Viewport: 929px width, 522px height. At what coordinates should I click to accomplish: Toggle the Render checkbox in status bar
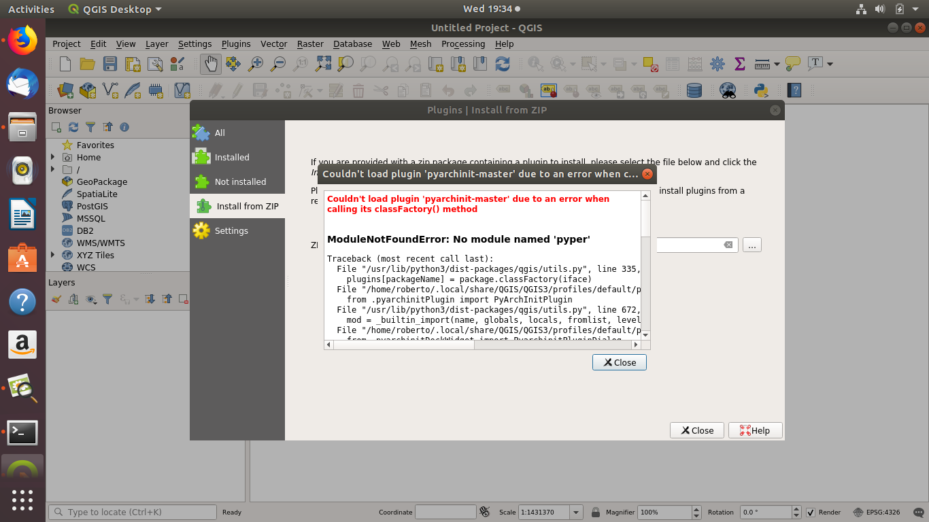[x=810, y=512]
